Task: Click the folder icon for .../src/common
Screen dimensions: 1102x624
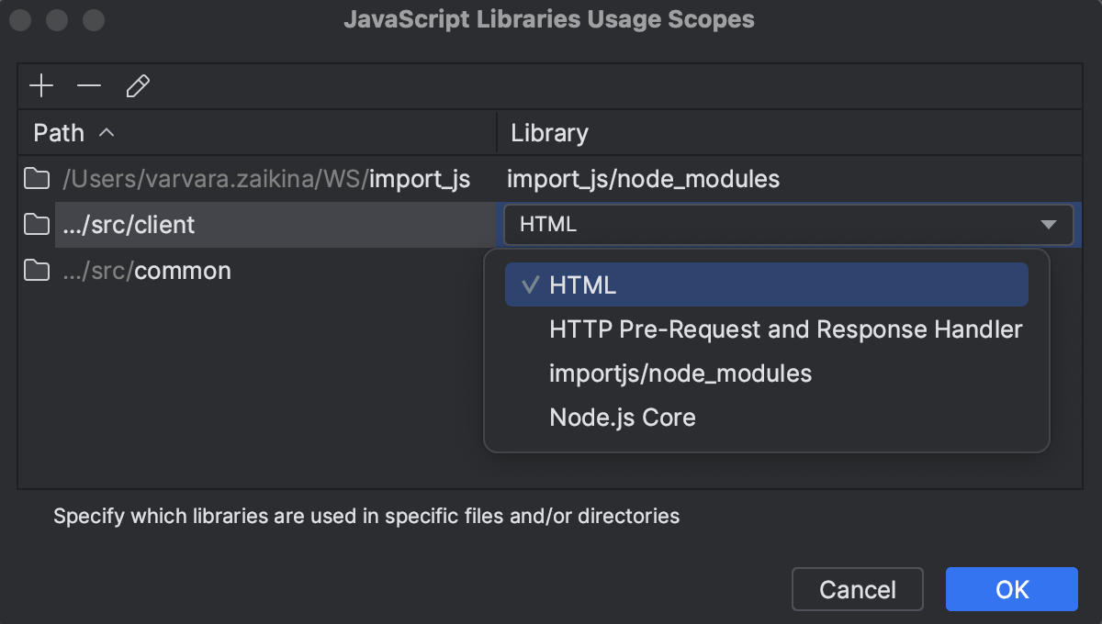Action: [x=35, y=271]
